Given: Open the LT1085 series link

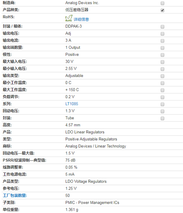Looking at the screenshot, I should [x=72, y=104].
